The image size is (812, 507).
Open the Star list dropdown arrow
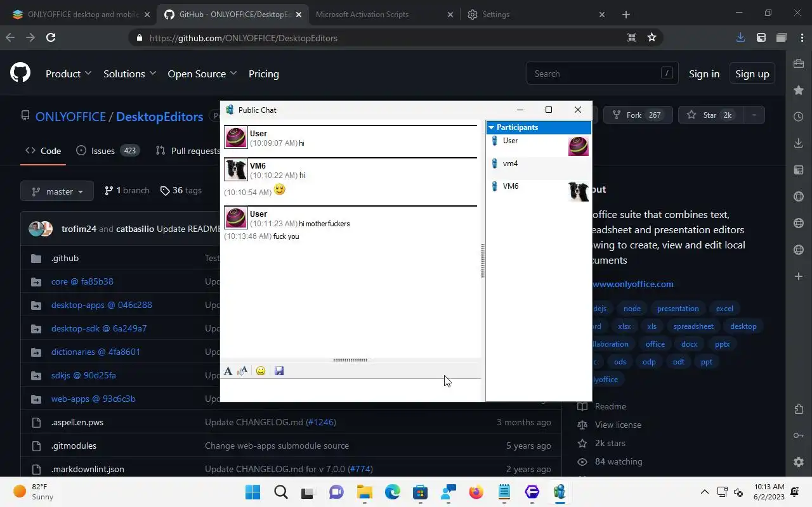pyautogui.click(x=754, y=115)
